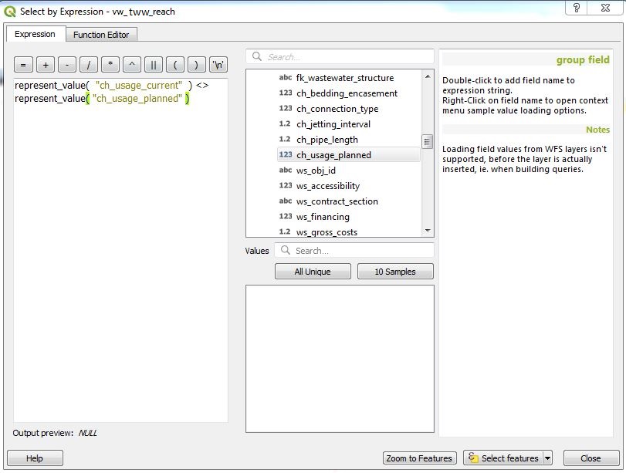This screenshot has width=626, height=473.
Task: Select field ch_usage_planned
Action: click(349, 155)
